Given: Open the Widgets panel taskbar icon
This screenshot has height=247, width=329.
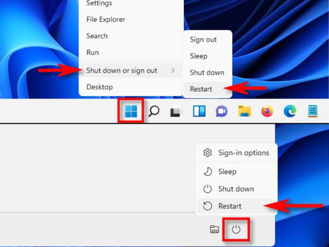Looking at the screenshot, I should click(199, 111).
